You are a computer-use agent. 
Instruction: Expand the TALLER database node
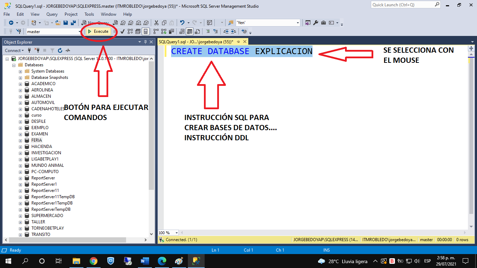coord(21,222)
